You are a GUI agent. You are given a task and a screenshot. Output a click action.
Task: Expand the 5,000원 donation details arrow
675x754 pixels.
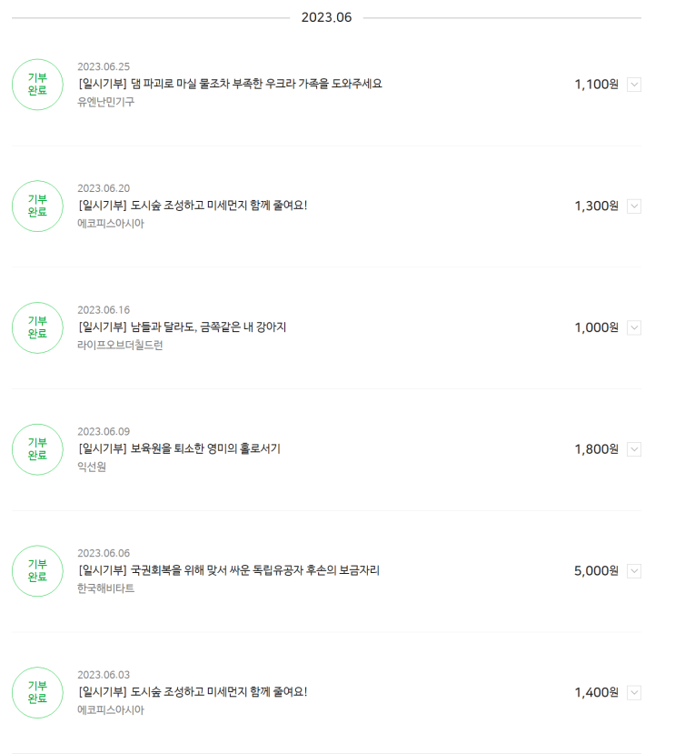pyautogui.click(x=634, y=571)
